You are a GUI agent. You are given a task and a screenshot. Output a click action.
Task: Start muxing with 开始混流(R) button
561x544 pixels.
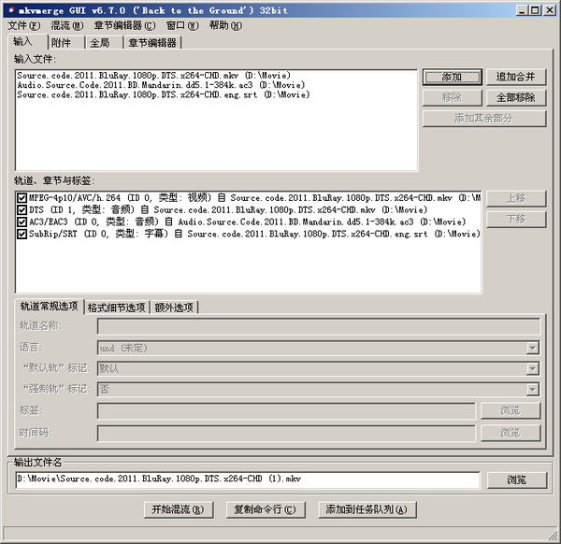tap(179, 509)
